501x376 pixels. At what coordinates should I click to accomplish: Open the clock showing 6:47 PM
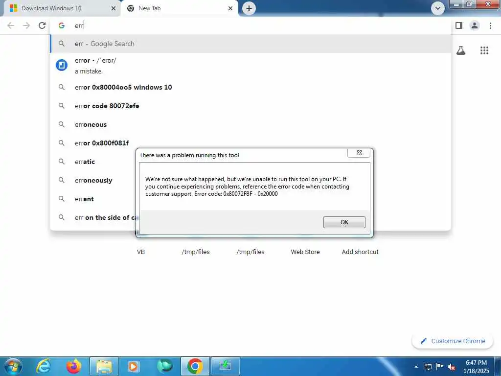click(x=476, y=367)
